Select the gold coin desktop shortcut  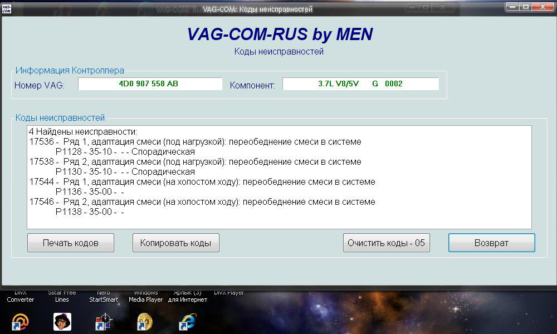tap(145, 321)
